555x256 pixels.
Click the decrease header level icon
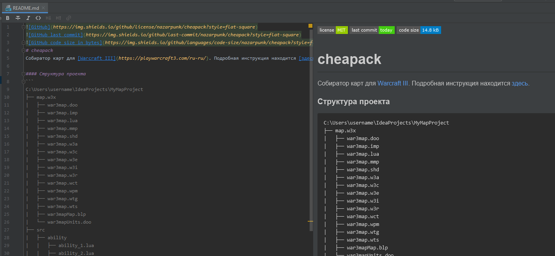click(x=48, y=18)
